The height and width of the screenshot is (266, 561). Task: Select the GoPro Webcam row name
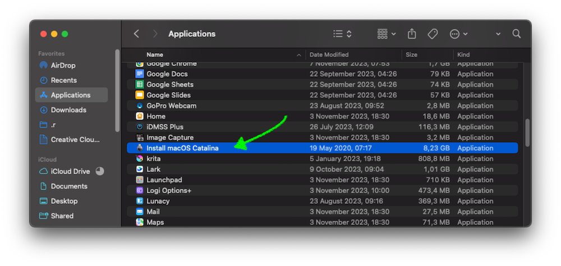click(171, 106)
